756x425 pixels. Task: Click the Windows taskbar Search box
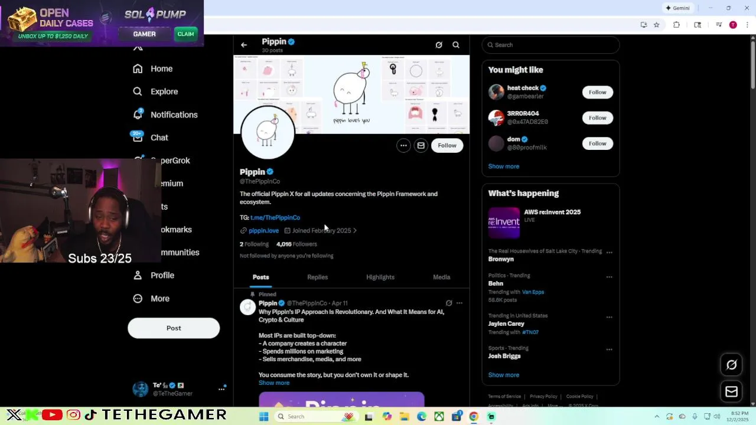(315, 417)
